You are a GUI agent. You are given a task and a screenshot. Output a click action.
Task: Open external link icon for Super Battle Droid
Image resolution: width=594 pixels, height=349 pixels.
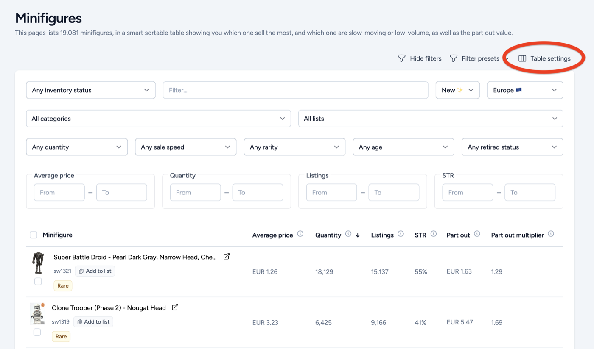coord(227,257)
